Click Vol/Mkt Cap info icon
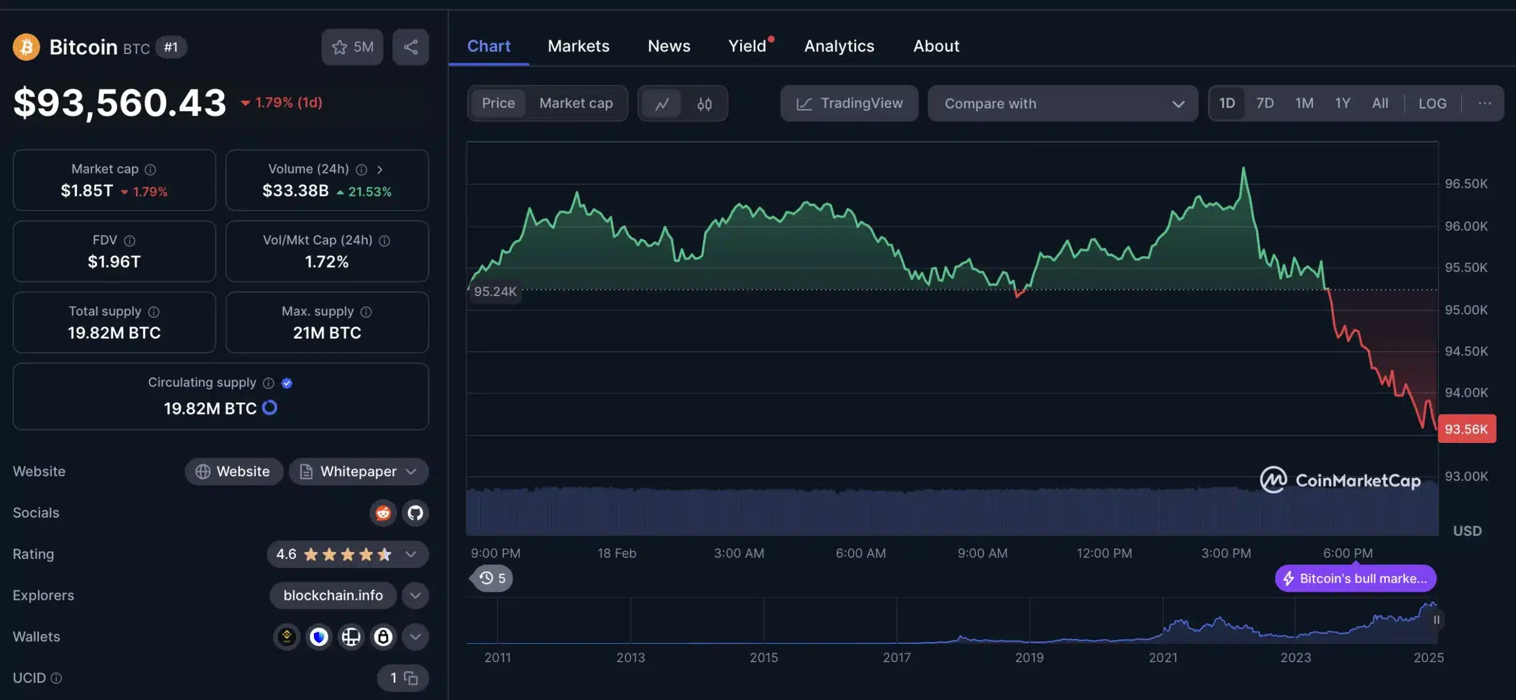Viewport: 1516px width, 700px height. [384, 240]
